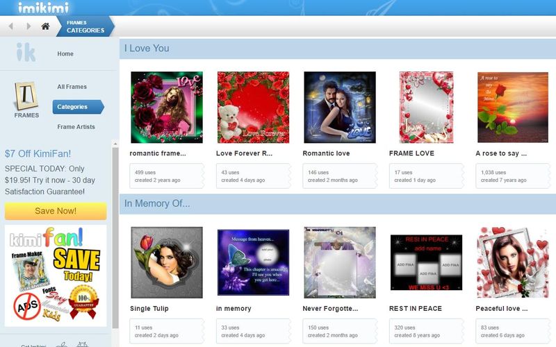Open the Single Tulip frame thumbnail
The width and height of the screenshot is (556, 347).
pos(167,262)
